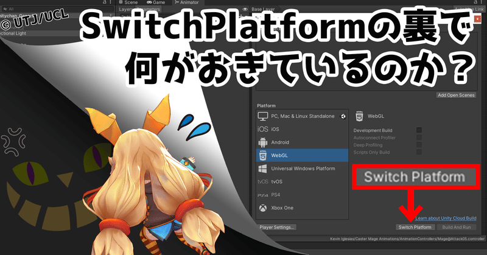Screen dimensions: 487x255
Task: Click the Windows logo icon for UWP
Action: pos(263,169)
